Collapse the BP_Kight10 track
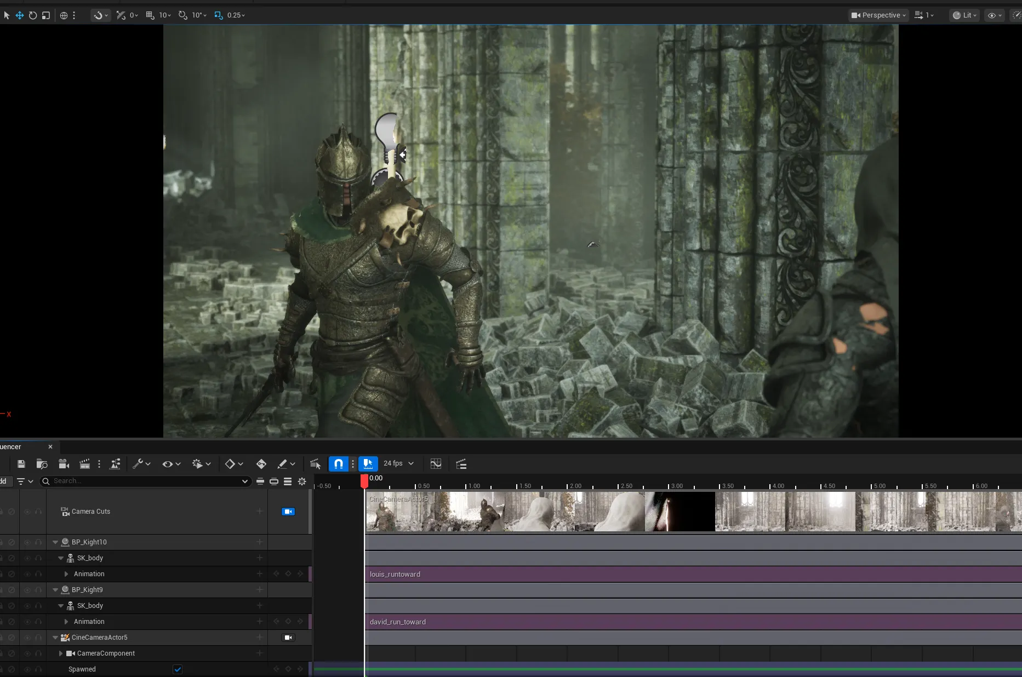Image resolution: width=1022 pixels, height=677 pixels. click(x=55, y=542)
